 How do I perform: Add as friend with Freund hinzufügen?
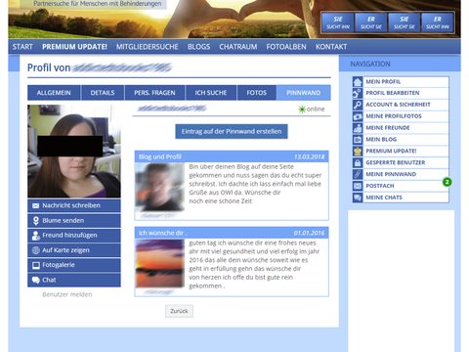click(74, 236)
